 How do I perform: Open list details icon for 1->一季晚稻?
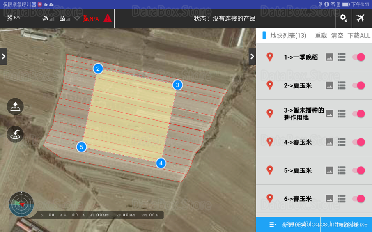(x=341, y=57)
